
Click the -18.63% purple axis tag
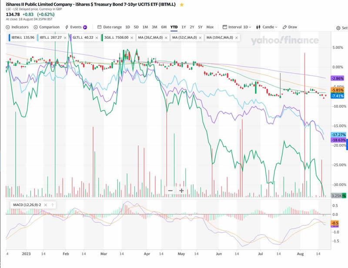point(338,140)
